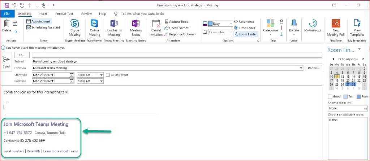Click phone number +1 647-794-5572 link
The height and width of the screenshot is (161, 370).
[18, 133]
